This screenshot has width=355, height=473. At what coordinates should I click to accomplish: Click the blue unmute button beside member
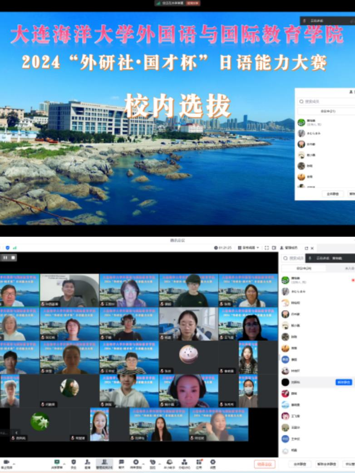[344, 382]
